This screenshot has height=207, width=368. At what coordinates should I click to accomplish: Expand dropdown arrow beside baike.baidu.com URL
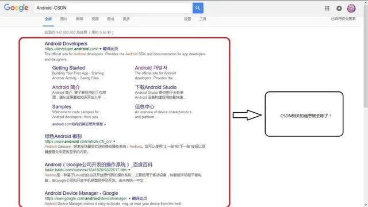point(129,170)
